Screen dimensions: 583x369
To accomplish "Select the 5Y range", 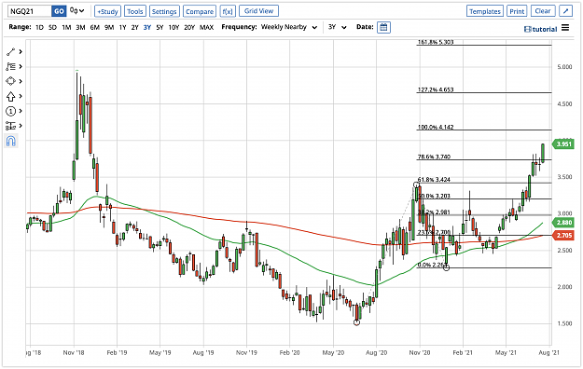I will [x=160, y=27].
